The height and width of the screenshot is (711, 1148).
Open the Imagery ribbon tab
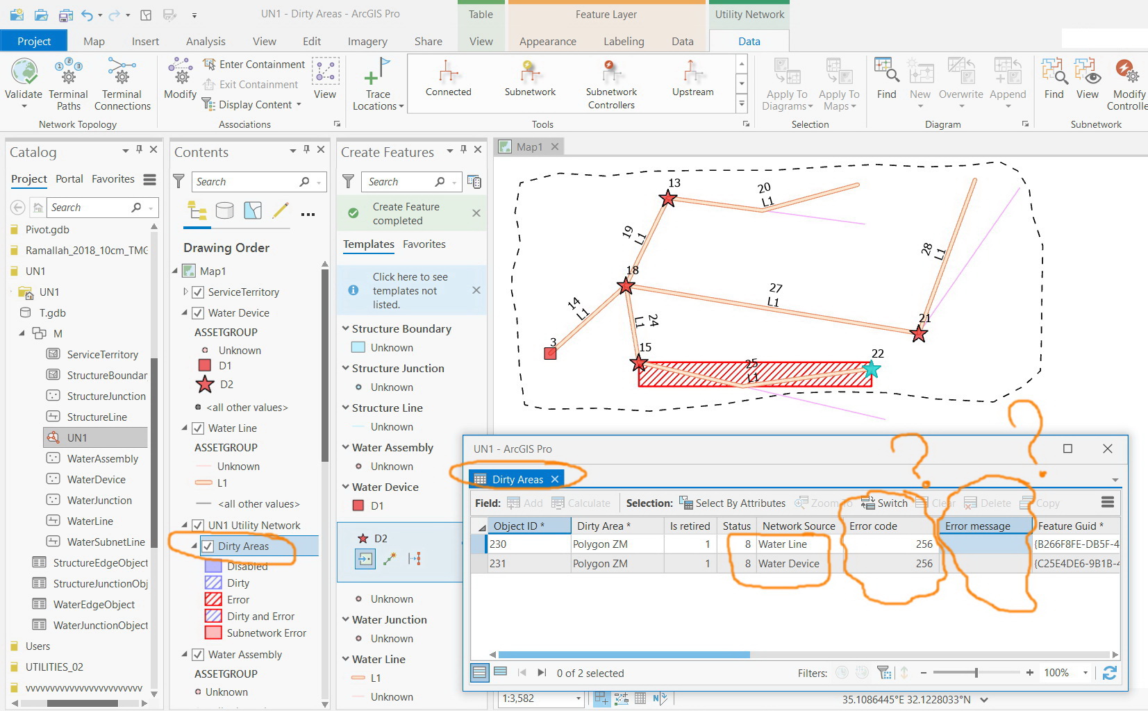(x=367, y=42)
